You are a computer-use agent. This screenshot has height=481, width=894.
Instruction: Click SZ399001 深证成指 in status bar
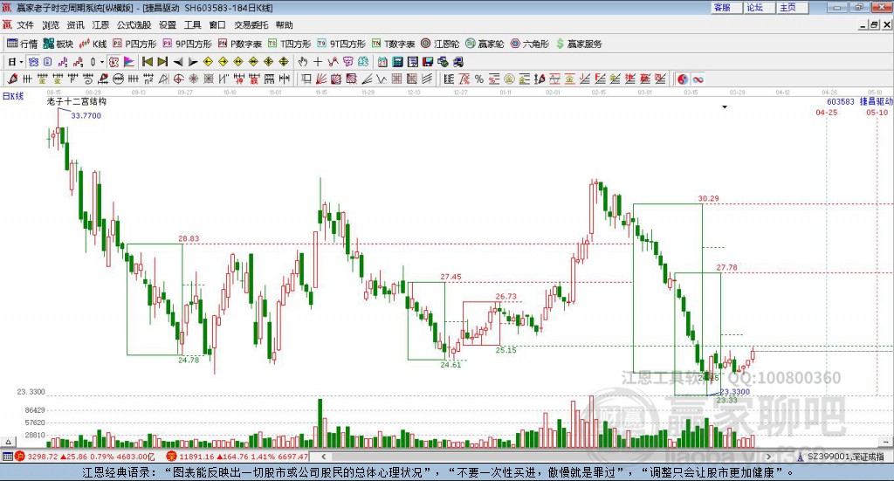pos(845,457)
